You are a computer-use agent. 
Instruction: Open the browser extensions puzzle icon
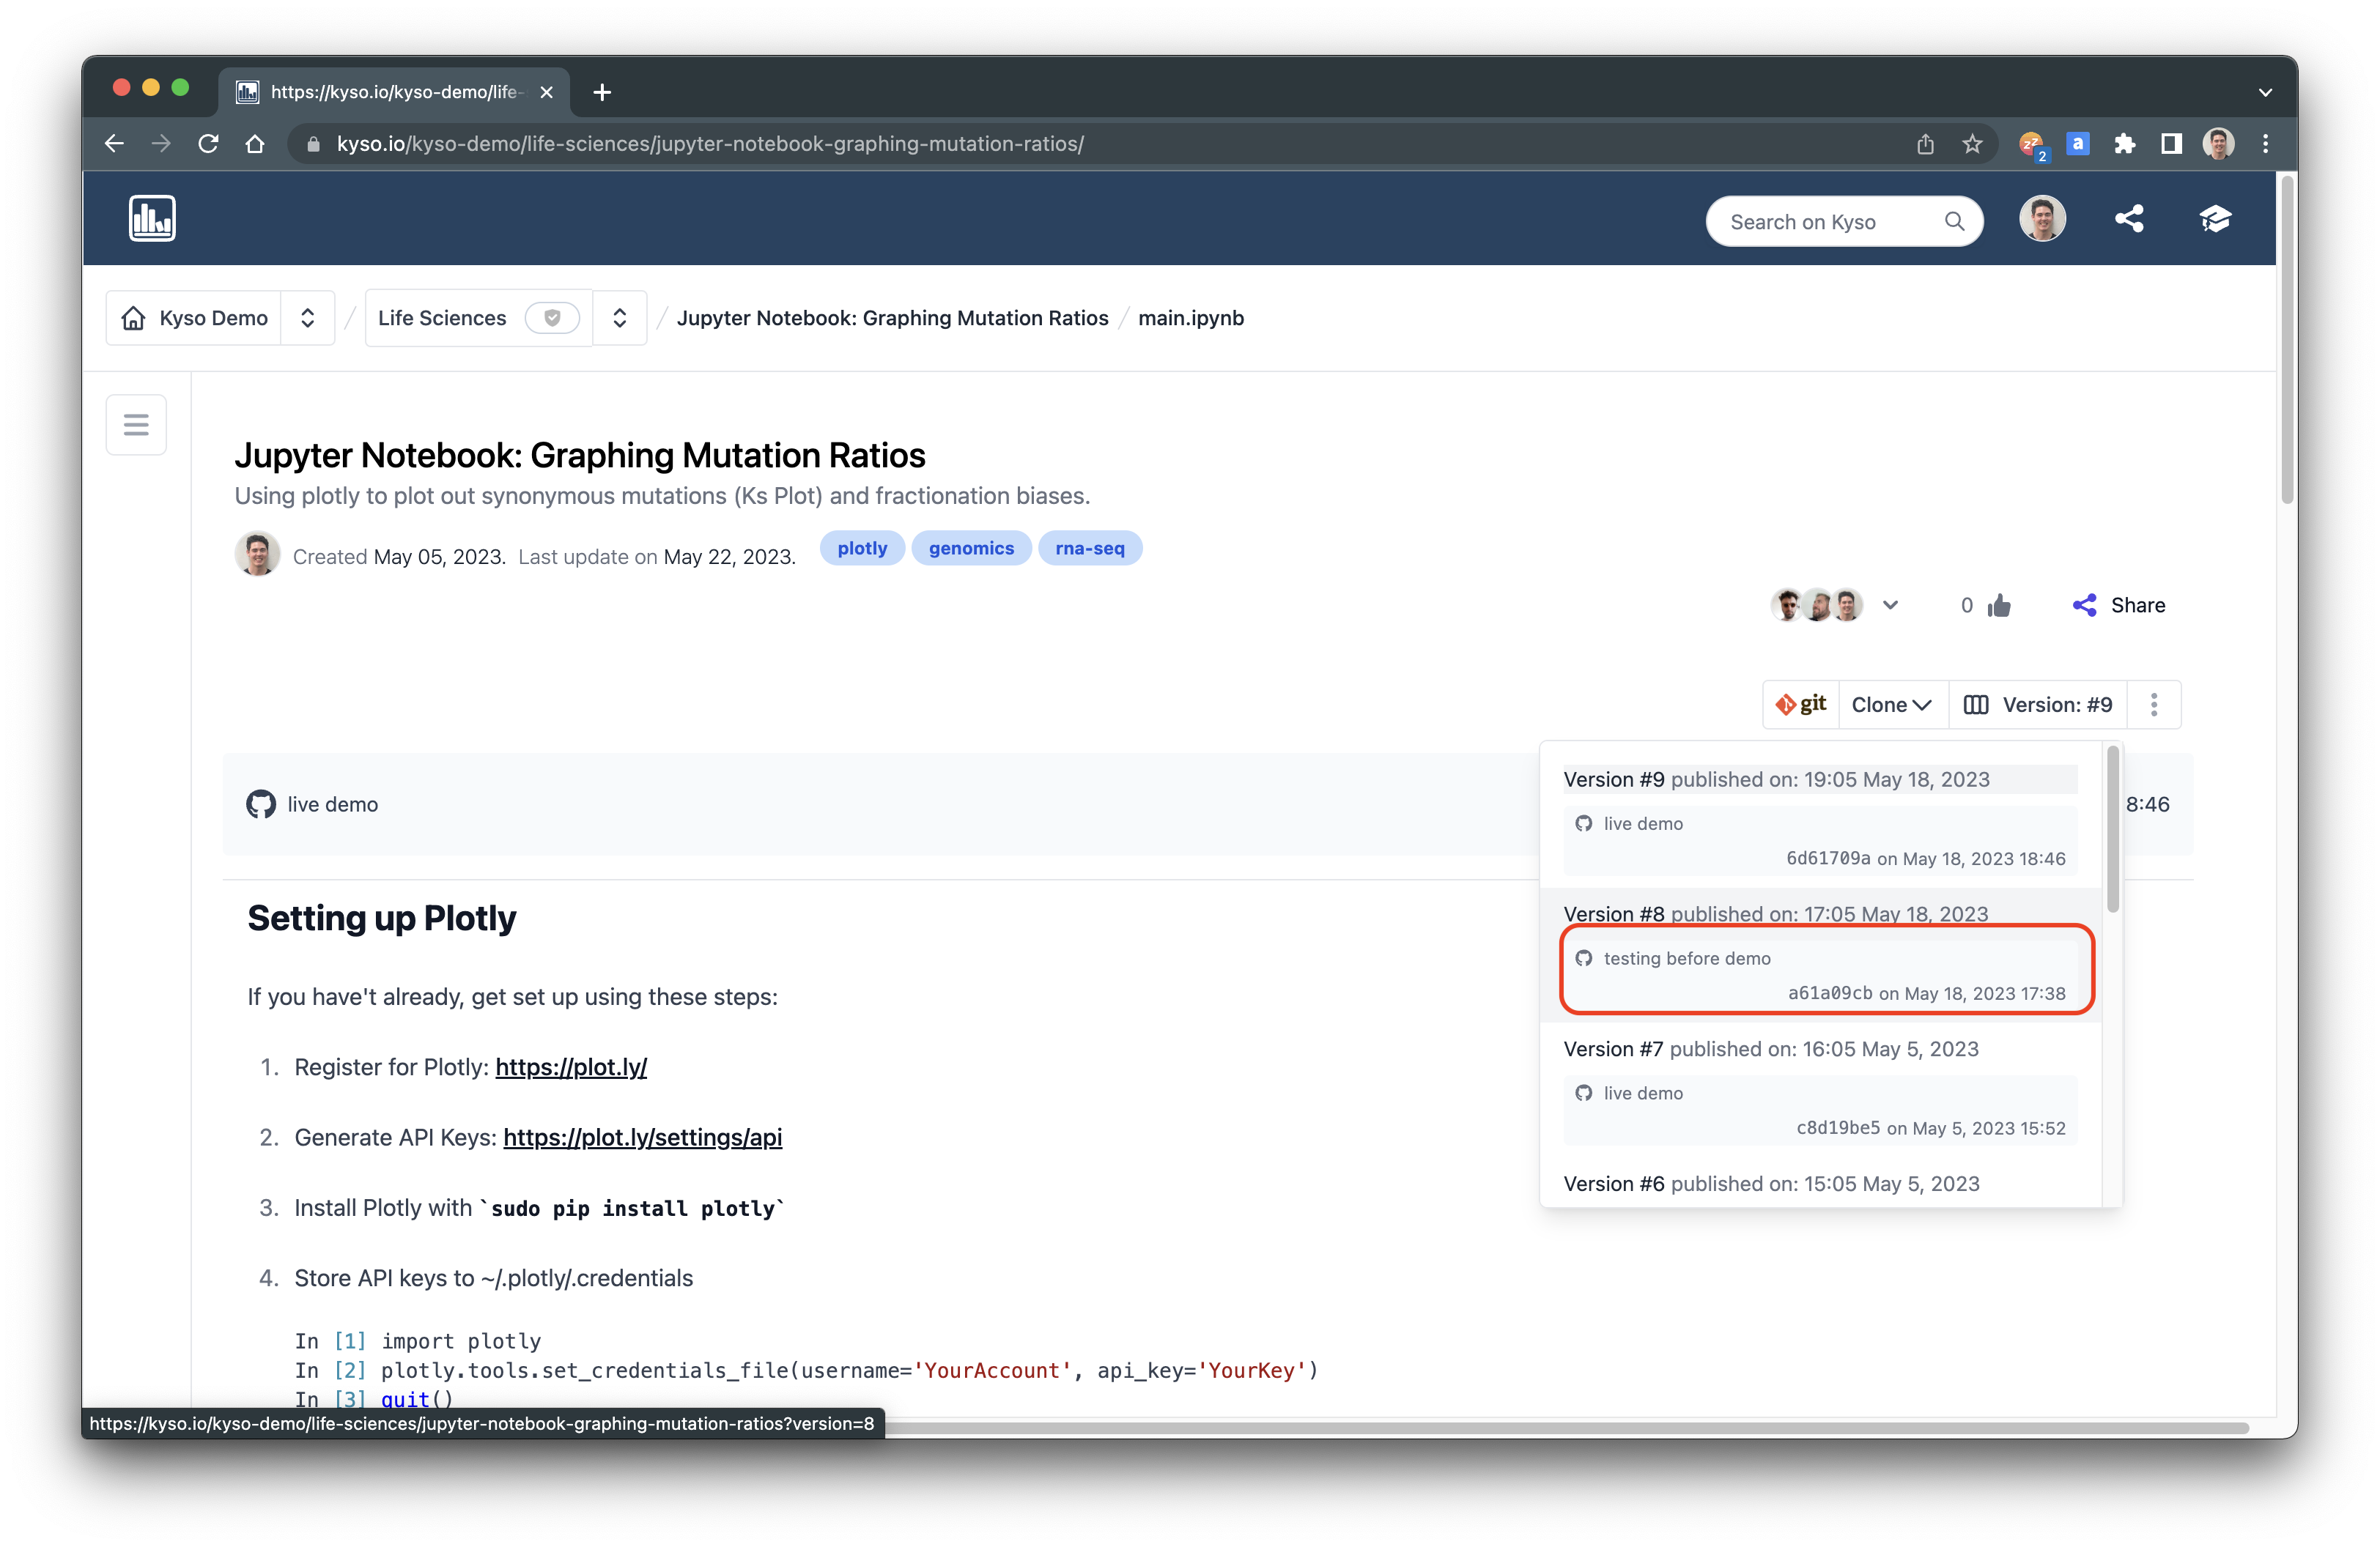[2125, 144]
